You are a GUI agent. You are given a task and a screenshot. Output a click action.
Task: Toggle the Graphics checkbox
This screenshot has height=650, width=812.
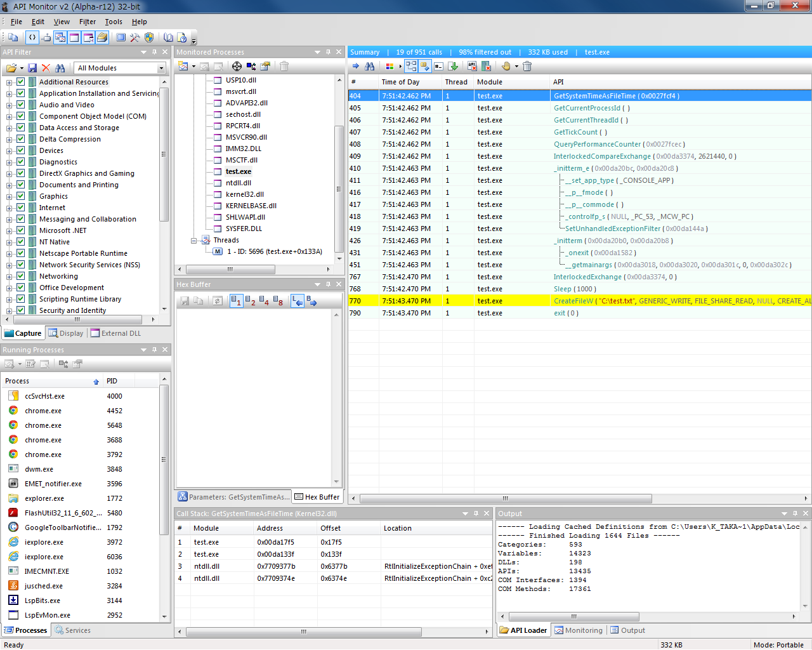[21, 196]
